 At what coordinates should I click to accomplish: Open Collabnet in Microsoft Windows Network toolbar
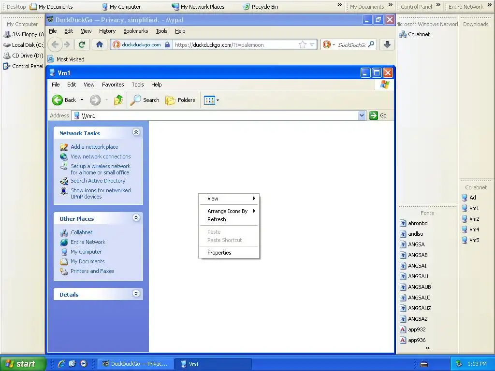(414, 34)
